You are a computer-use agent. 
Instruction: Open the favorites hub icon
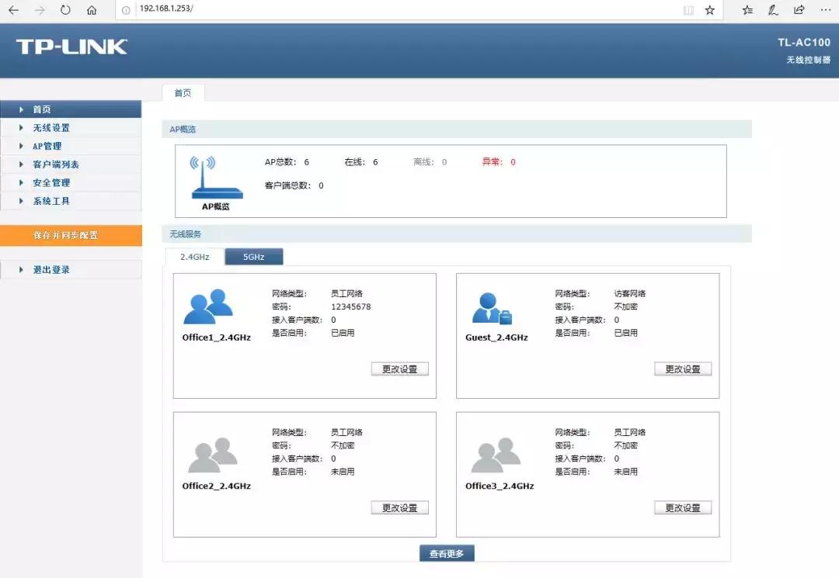click(x=747, y=10)
